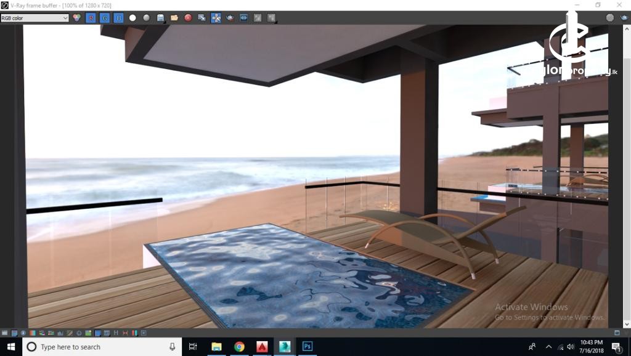
Task: Toggle the red channel button
Action: tap(91, 18)
